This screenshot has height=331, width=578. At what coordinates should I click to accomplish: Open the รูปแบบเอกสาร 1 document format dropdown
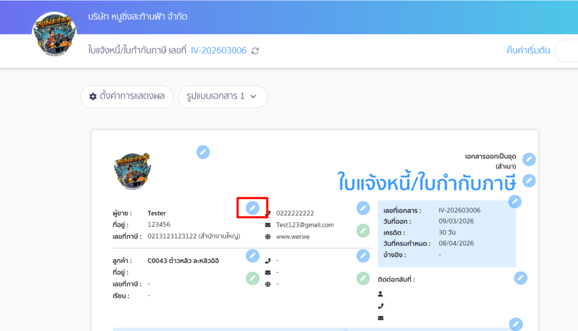pyautogui.click(x=222, y=96)
